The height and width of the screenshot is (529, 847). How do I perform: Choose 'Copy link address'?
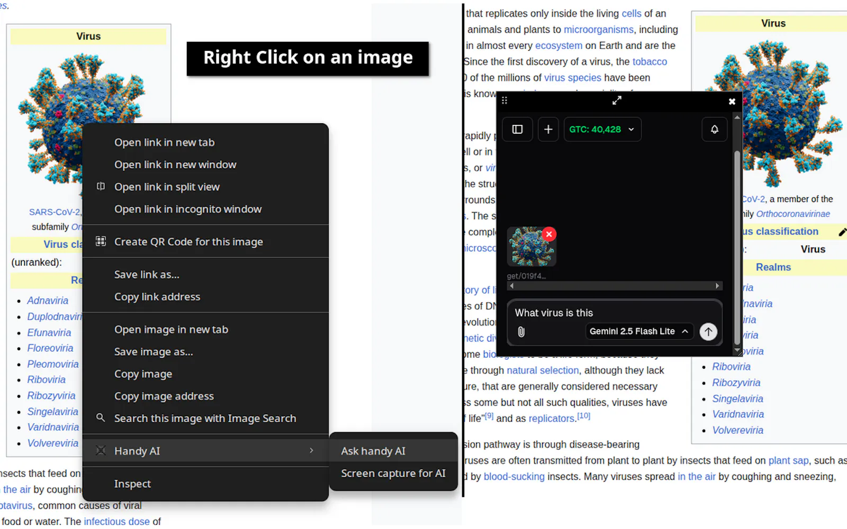coord(205,297)
